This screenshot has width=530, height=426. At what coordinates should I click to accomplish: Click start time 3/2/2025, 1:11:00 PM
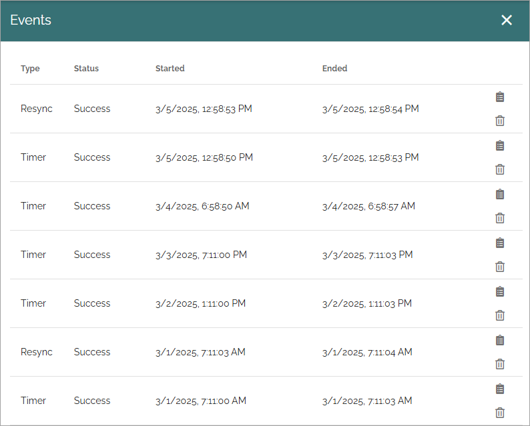tap(200, 303)
